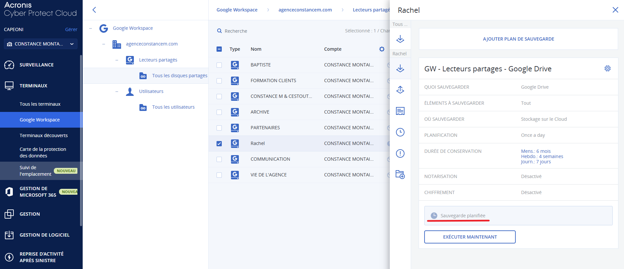Check the FORMATION CLIENTS checkbox
This screenshot has height=269, width=624.
point(219,81)
